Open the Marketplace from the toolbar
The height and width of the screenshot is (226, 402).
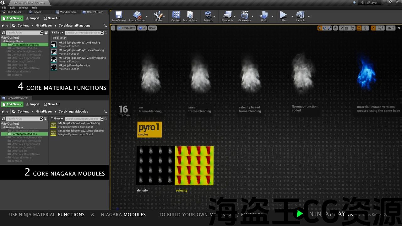pyautogui.click(x=190, y=16)
